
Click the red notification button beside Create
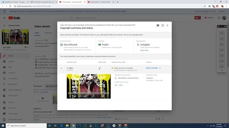tap(198, 18)
